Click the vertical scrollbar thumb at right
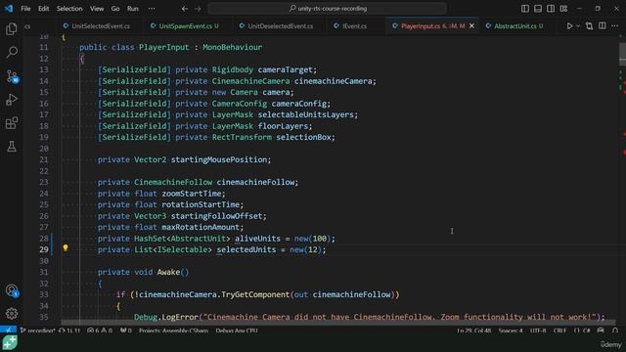Screen dimensions: 626x352 click(x=622, y=54)
